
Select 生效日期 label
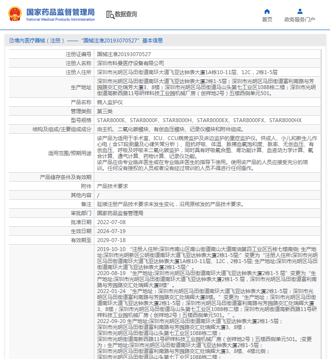click(x=81, y=231)
